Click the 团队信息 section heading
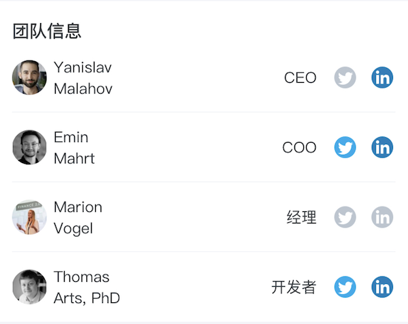 [x=47, y=31]
